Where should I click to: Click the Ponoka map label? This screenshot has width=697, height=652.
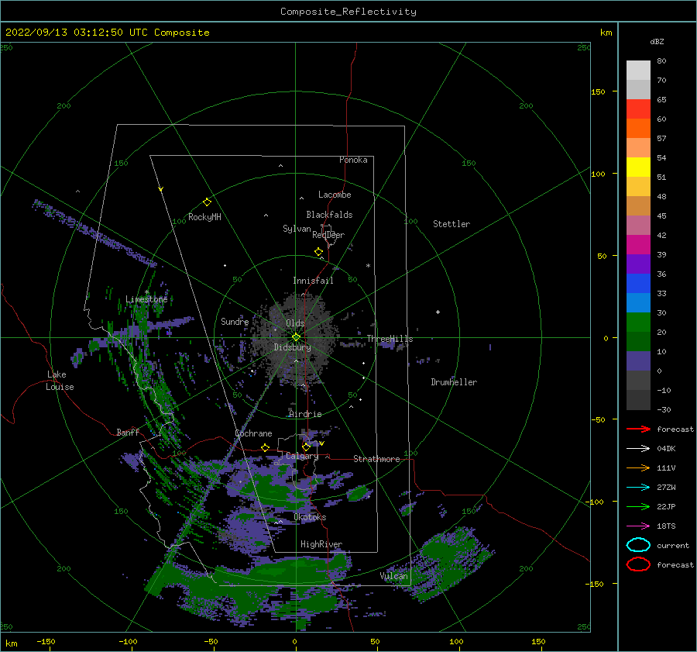pos(353,160)
